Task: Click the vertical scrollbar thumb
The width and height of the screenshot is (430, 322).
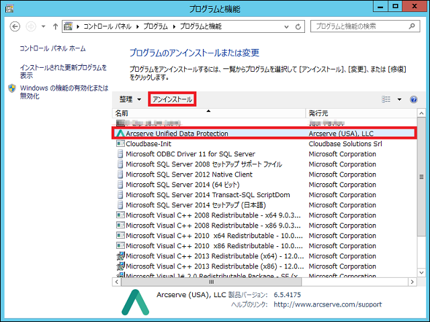Action: point(421,176)
